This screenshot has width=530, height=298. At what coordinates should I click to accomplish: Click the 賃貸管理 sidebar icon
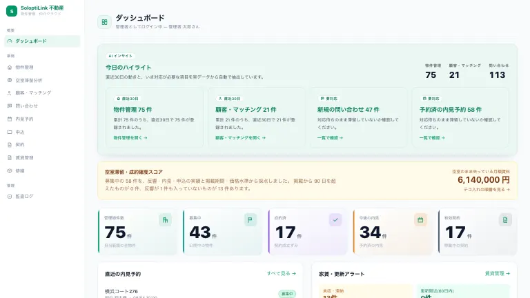[x=10, y=158]
